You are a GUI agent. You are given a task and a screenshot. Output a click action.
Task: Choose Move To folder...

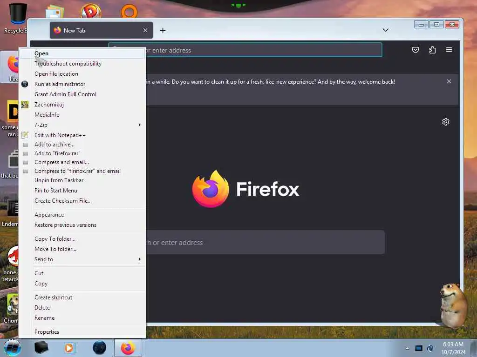(x=82, y=249)
